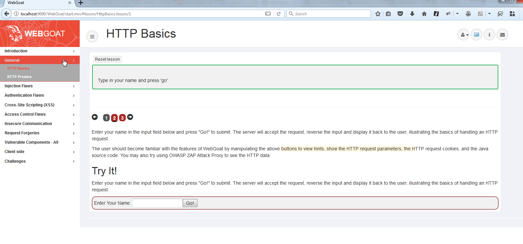Image resolution: width=523 pixels, height=244 pixels.
Task: Click the bug extension icon
Action: pos(449,14)
